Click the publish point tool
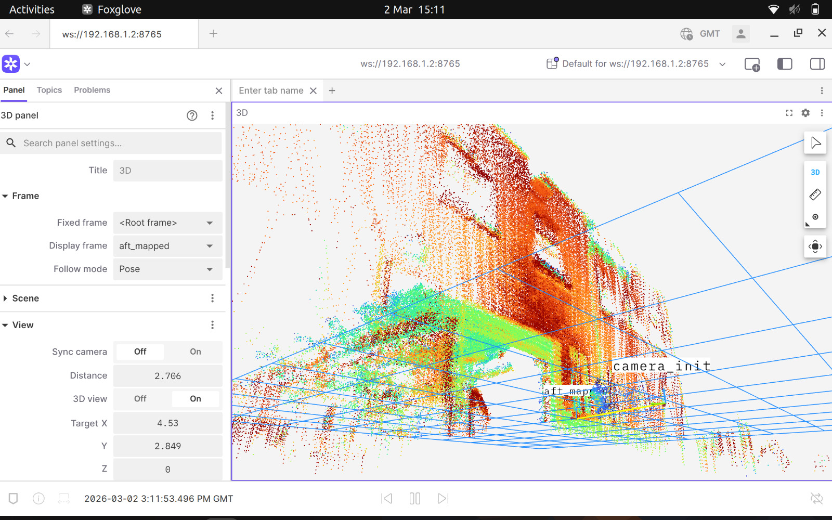832x520 pixels. (815, 217)
